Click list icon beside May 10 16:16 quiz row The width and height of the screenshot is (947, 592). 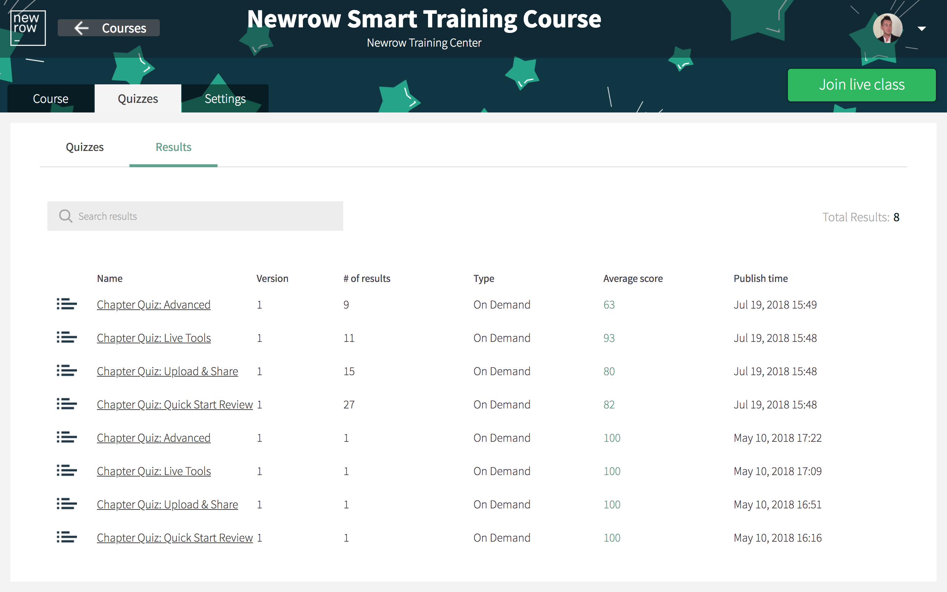tap(67, 537)
